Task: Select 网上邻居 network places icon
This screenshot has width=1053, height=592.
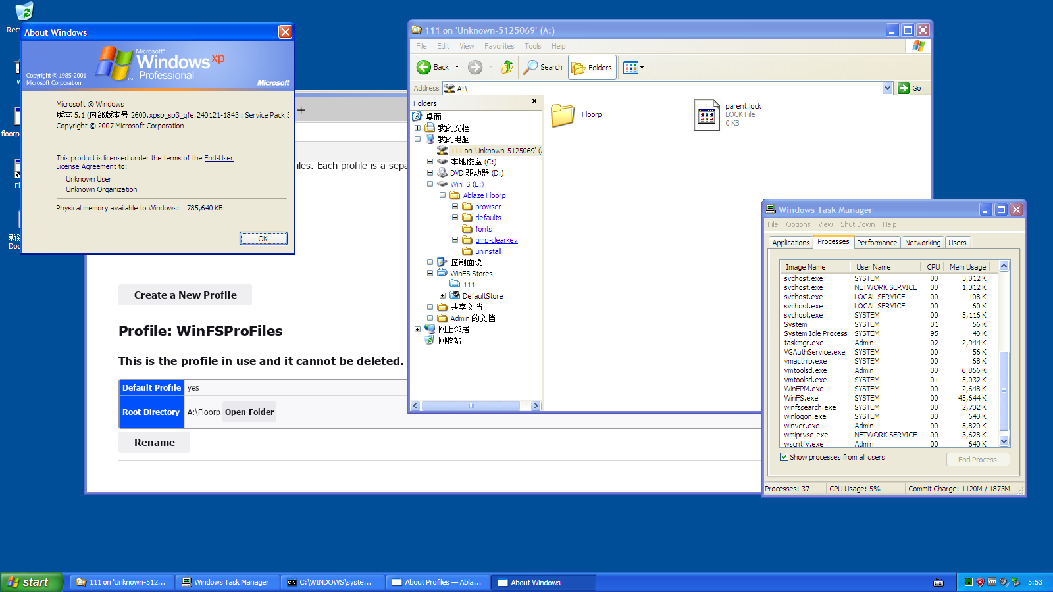Action: point(430,329)
